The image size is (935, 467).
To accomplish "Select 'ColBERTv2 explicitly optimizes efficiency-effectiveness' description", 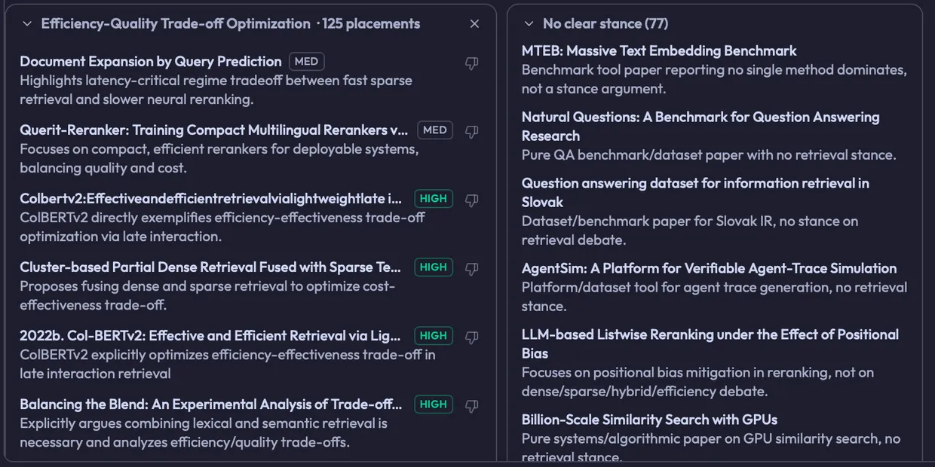I will tap(228, 365).
